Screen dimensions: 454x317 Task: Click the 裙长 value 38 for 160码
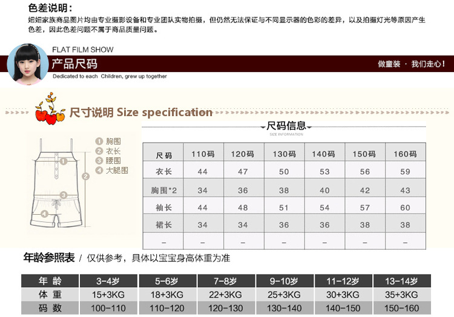405,225
